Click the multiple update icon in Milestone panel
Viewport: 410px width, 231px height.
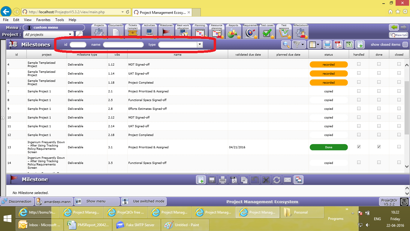tap(298, 180)
